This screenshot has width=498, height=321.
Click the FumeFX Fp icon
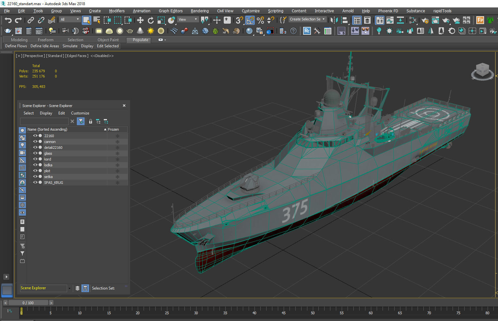click(x=480, y=20)
